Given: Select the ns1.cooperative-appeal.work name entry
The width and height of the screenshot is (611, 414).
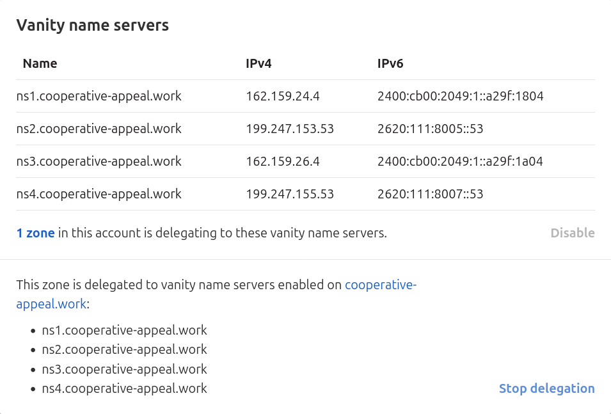Looking at the screenshot, I should pos(99,96).
